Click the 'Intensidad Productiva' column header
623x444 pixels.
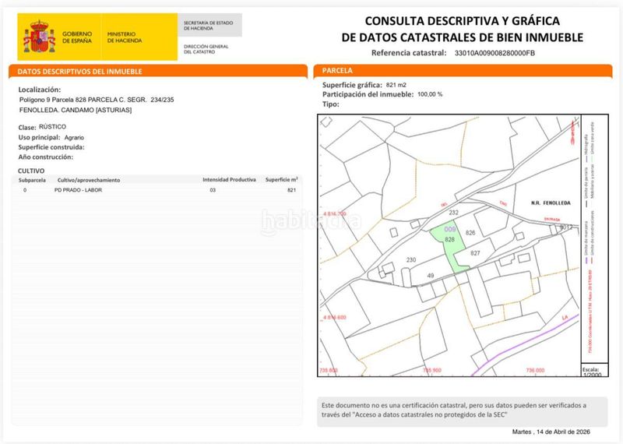229,180
